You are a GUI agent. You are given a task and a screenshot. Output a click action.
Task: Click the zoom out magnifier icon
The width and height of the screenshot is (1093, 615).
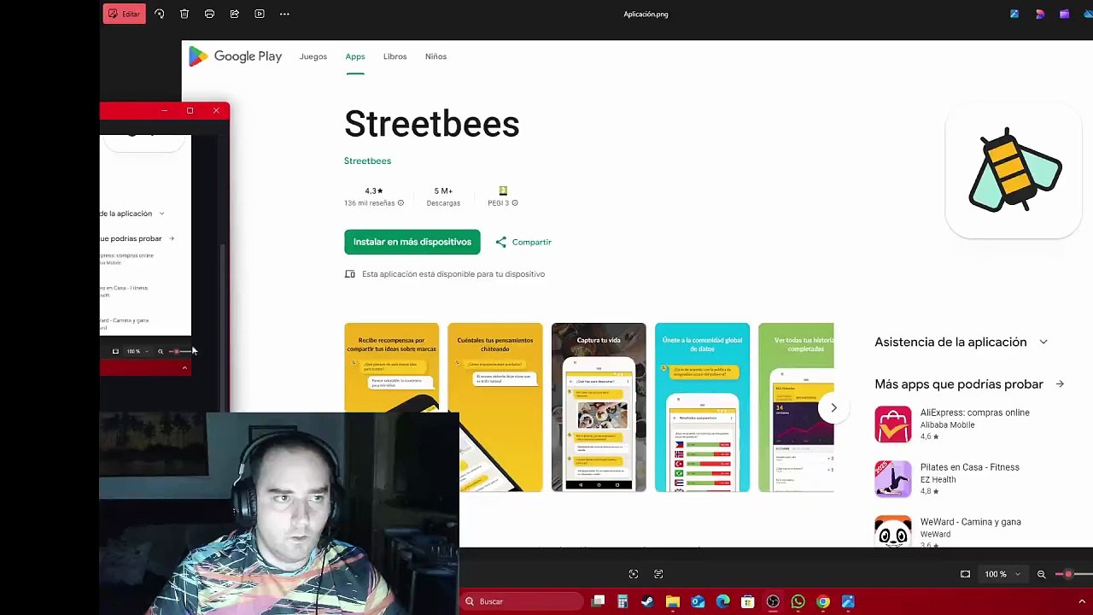1041,574
